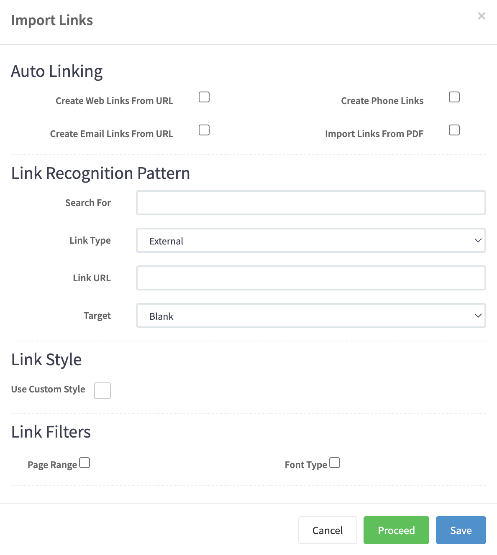Tick Import Links From PDF checkbox
497x555 pixels.
point(454,130)
